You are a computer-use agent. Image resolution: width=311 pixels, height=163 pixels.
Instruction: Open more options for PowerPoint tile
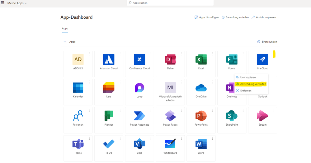click(212, 110)
